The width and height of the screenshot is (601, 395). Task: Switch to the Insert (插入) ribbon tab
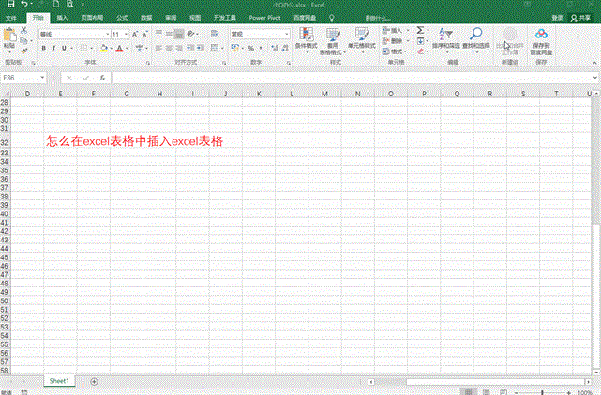62,17
